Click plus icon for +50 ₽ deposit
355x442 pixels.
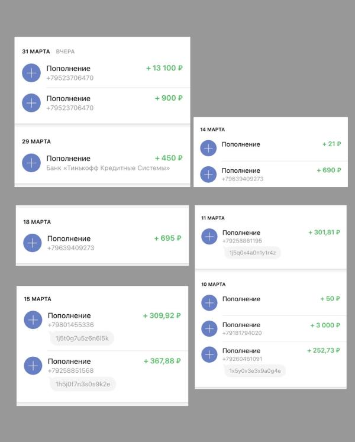tap(209, 303)
